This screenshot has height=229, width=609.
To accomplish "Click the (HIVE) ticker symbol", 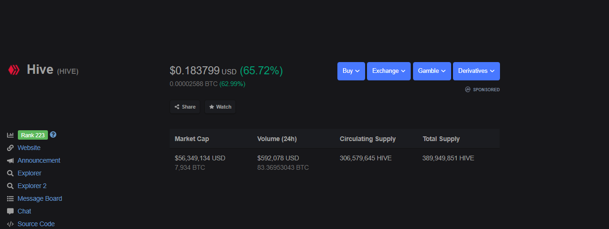I will pos(68,71).
